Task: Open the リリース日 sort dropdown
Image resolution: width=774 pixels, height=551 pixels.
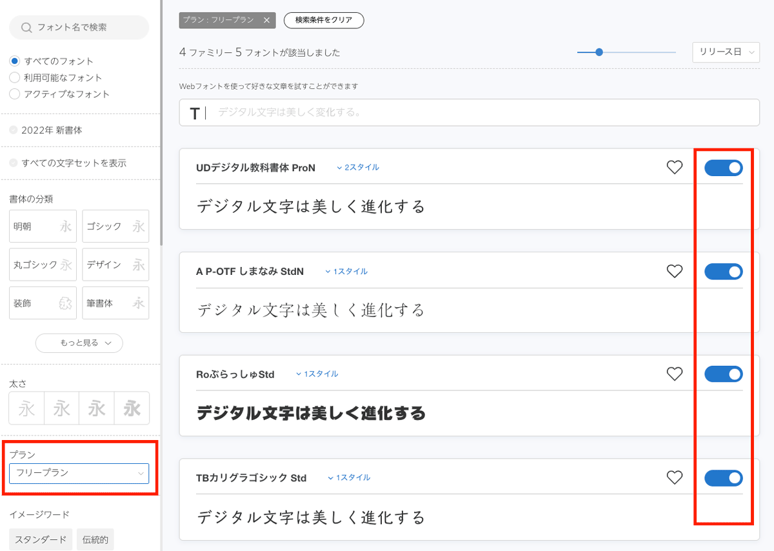Action: click(726, 52)
